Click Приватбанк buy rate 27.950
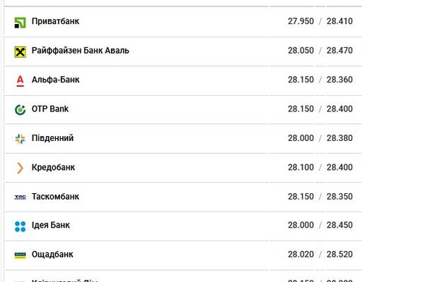This screenshot has height=282, width=424. pyautogui.click(x=301, y=21)
